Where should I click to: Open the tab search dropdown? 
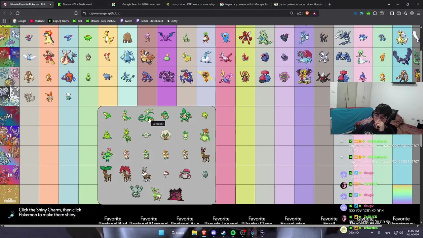click(389, 4)
